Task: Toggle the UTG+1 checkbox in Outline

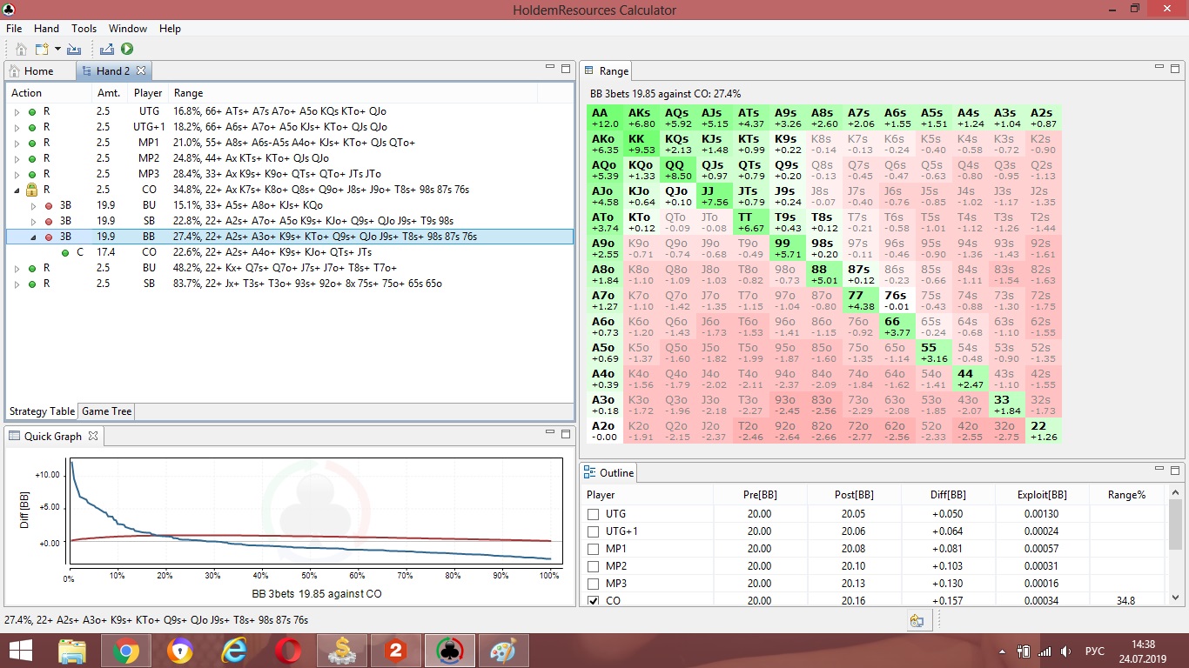Action: [594, 531]
